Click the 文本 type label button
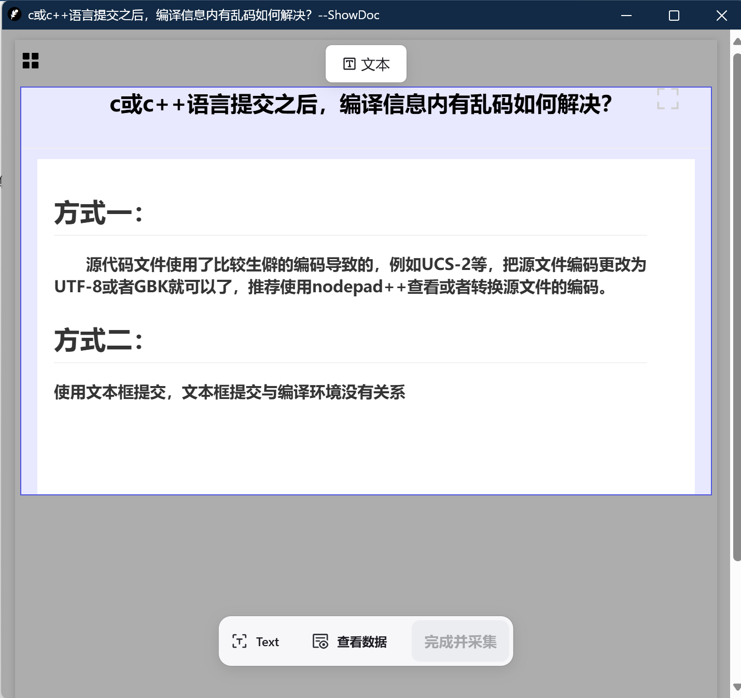The width and height of the screenshot is (741, 698). click(x=366, y=64)
